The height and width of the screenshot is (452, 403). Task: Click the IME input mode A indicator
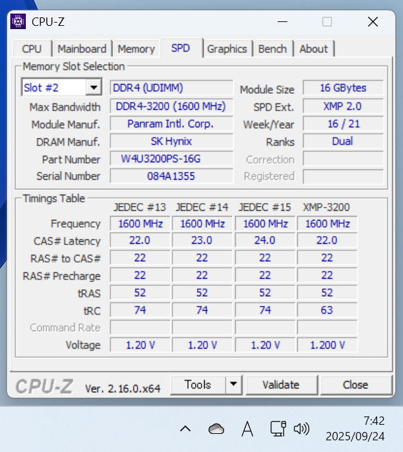[x=247, y=429]
